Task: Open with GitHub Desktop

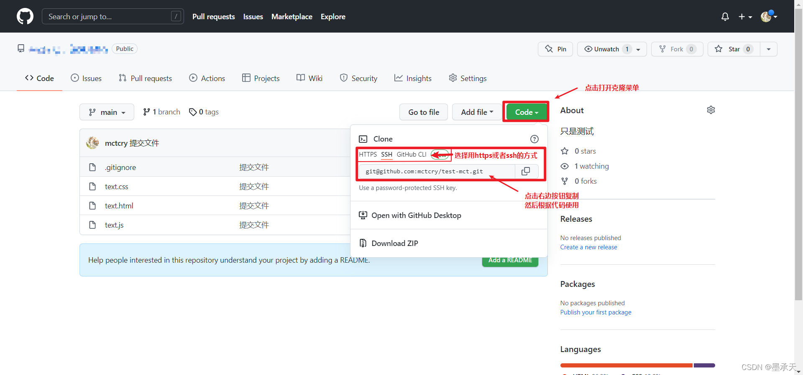Action: pyautogui.click(x=410, y=215)
